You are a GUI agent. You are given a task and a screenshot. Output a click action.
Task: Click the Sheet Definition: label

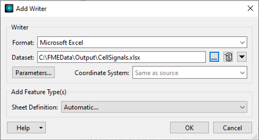point(35,107)
